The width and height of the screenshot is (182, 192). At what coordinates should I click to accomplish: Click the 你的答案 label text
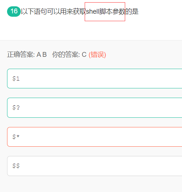66,54
